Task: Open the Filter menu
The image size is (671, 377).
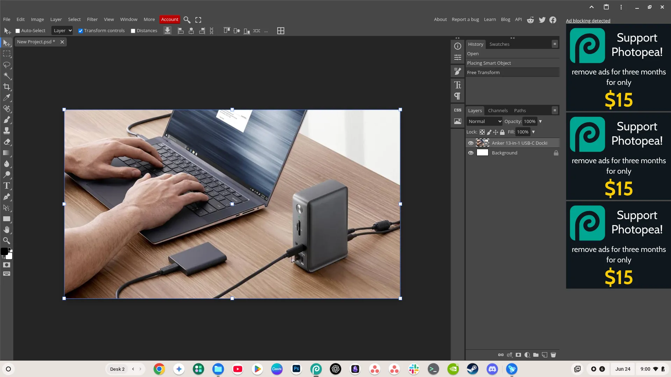Action: (92, 19)
